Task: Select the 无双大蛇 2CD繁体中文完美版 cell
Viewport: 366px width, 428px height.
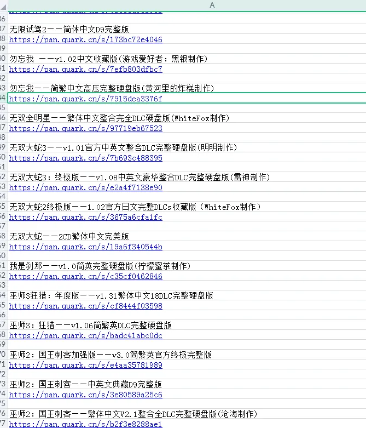Action: click(x=69, y=237)
